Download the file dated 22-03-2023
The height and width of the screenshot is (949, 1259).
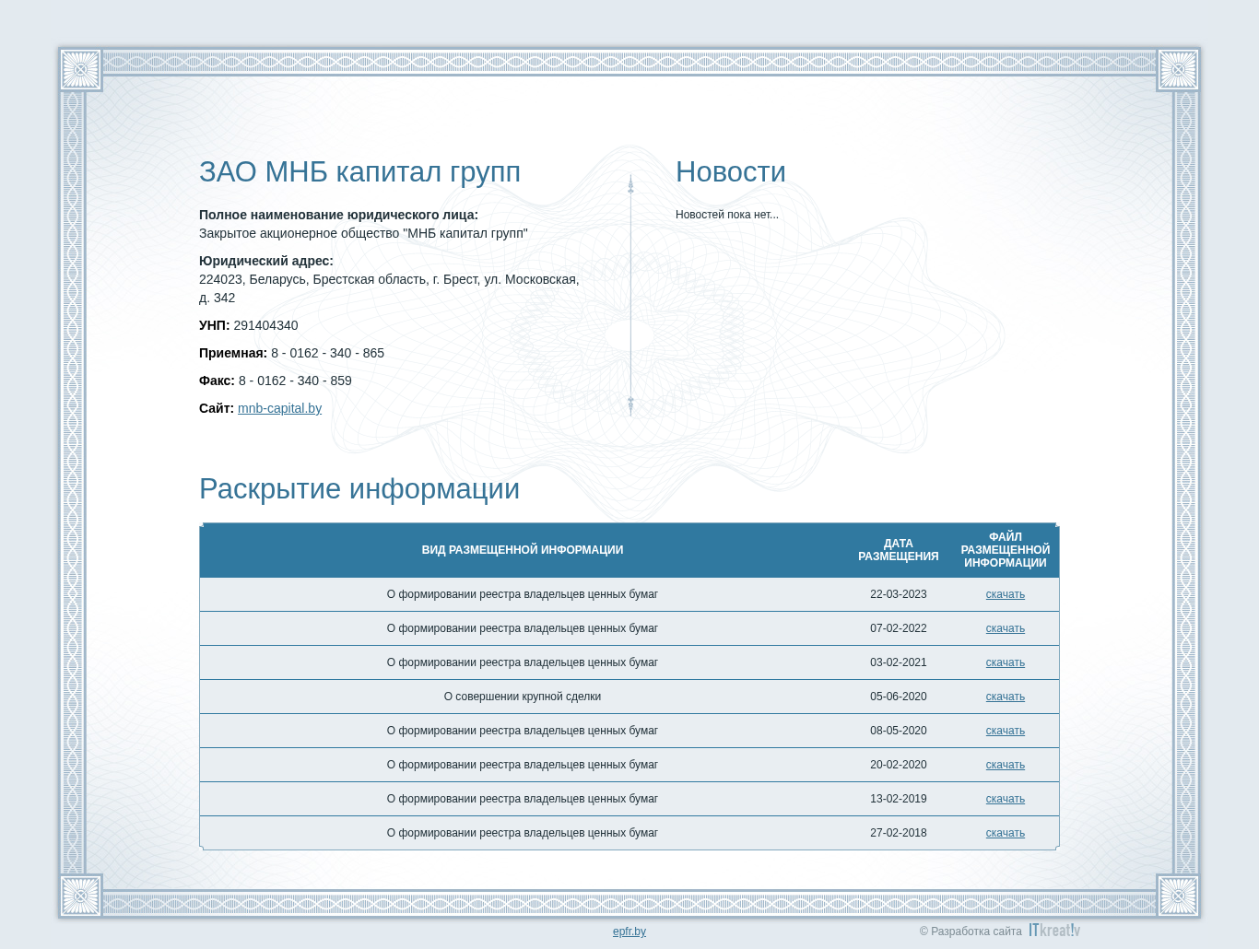click(1005, 594)
